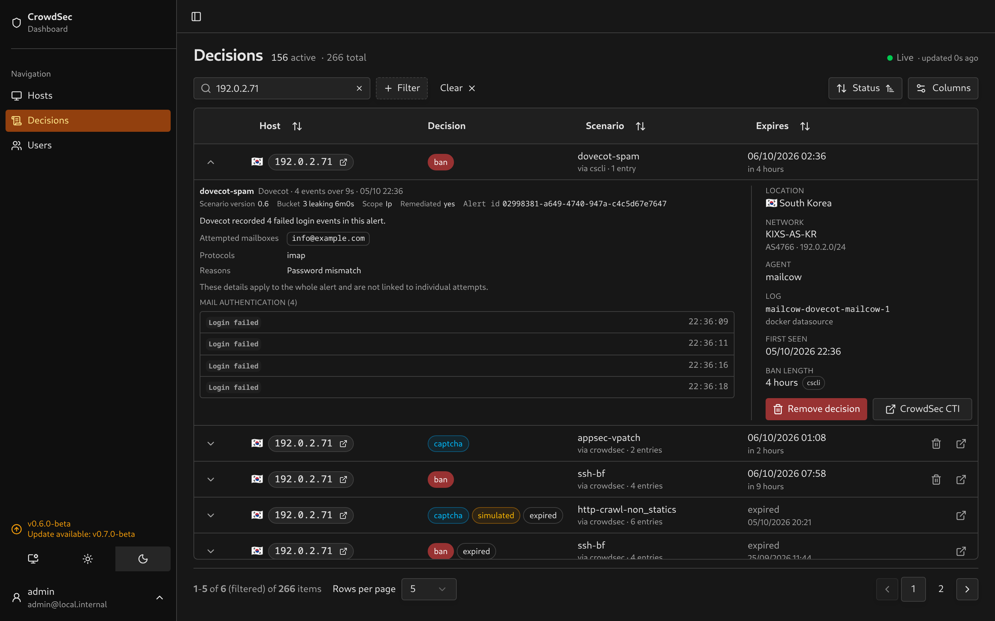This screenshot has height=621, width=995.
Task: Click the update available arrow icon
Action: point(17,529)
